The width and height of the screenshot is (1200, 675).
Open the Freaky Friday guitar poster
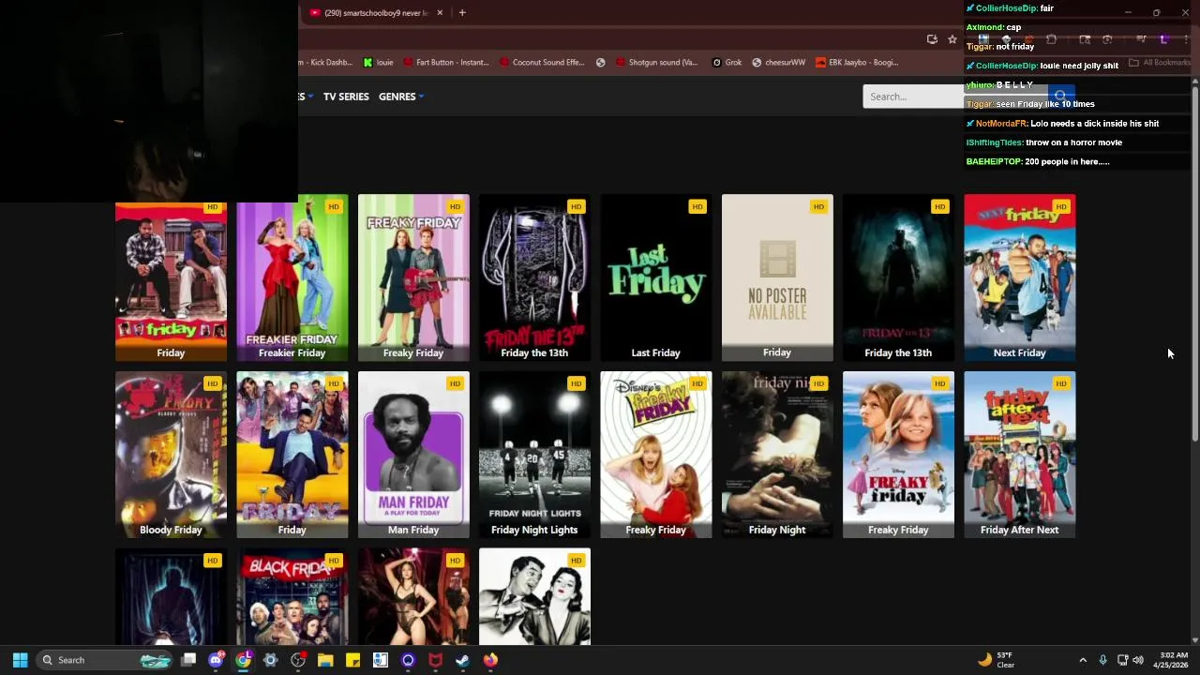(413, 277)
